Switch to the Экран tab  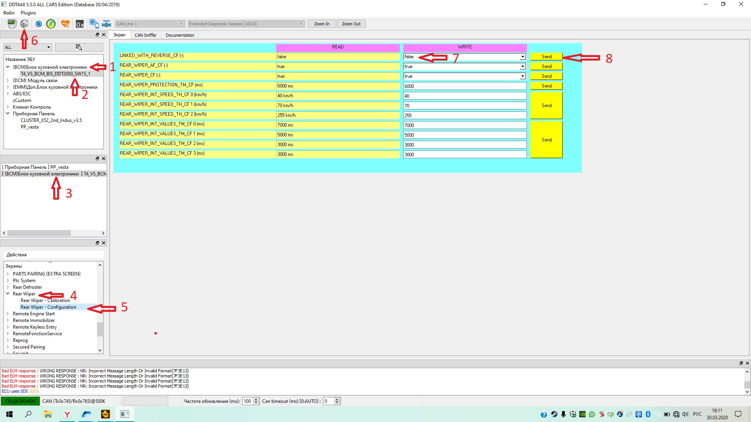pos(119,35)
